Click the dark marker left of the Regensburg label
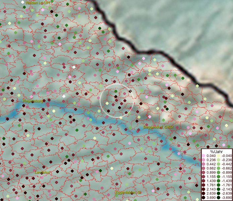 23,106
